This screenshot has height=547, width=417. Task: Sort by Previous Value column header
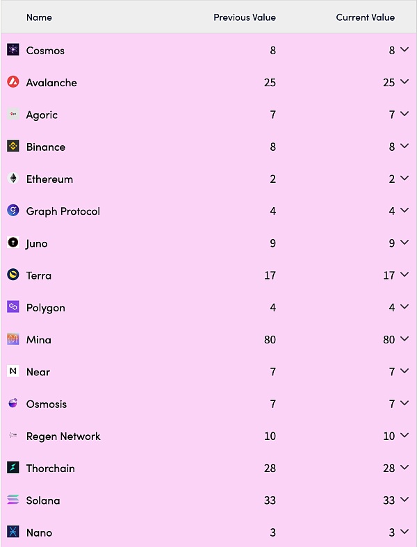click(245, 17)
